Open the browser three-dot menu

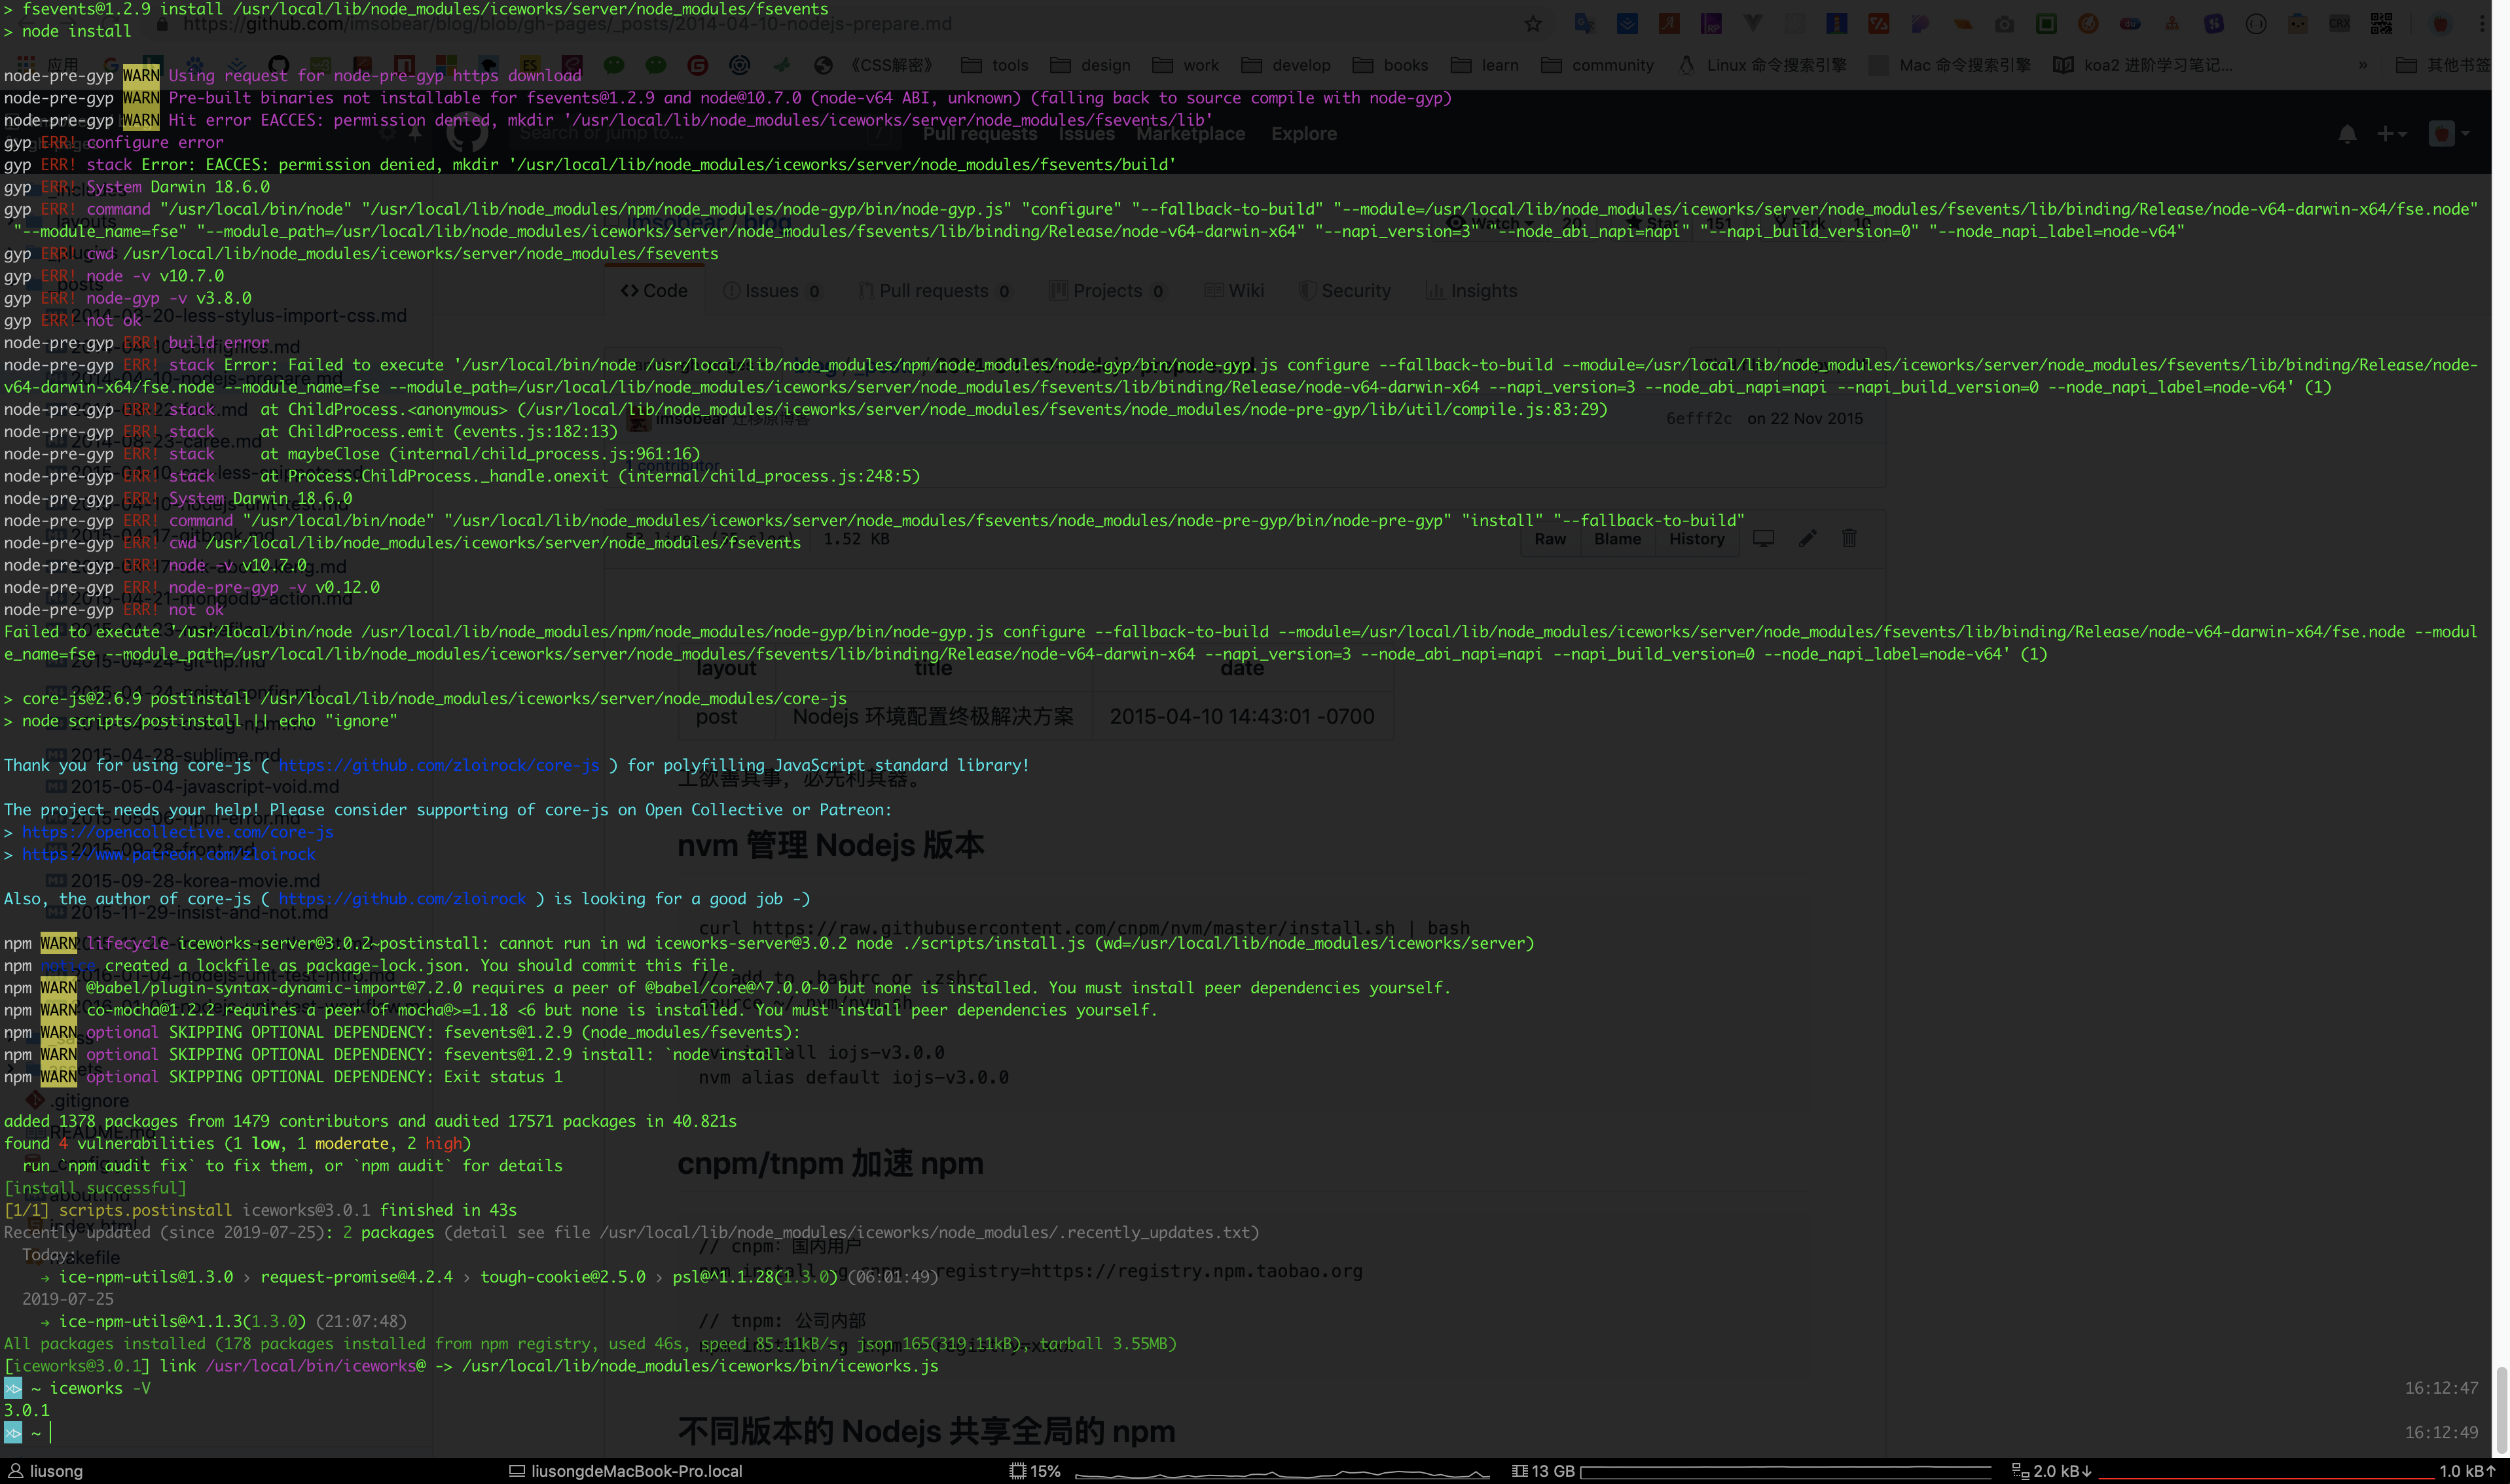[x=2482, y=24]
